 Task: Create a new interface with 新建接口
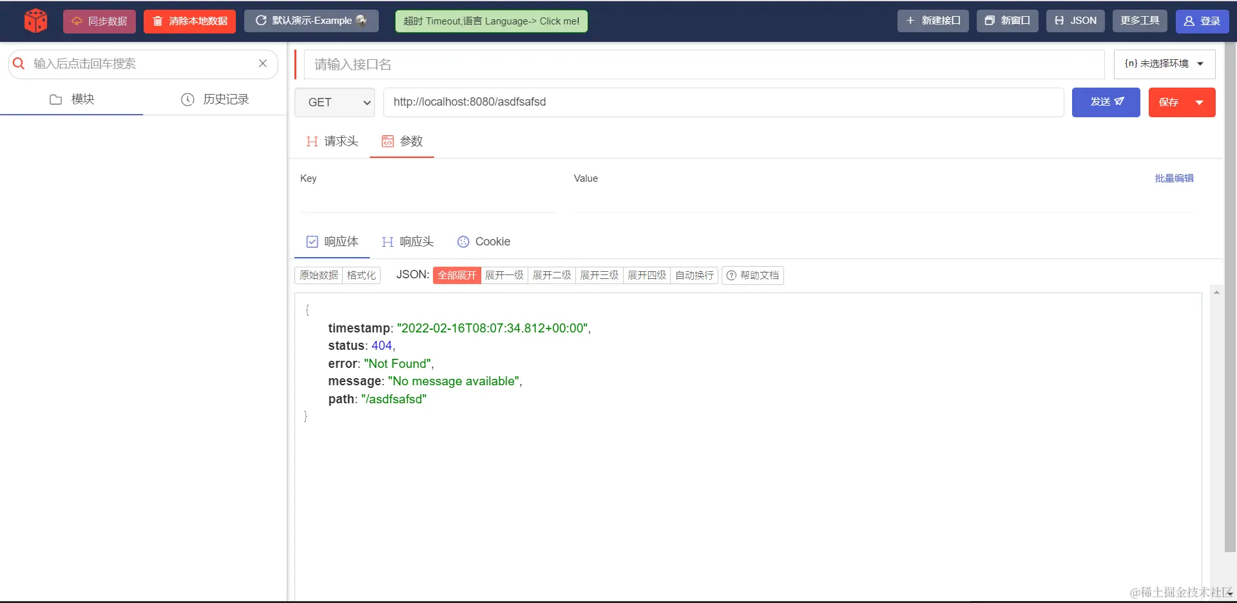point(933,21)
